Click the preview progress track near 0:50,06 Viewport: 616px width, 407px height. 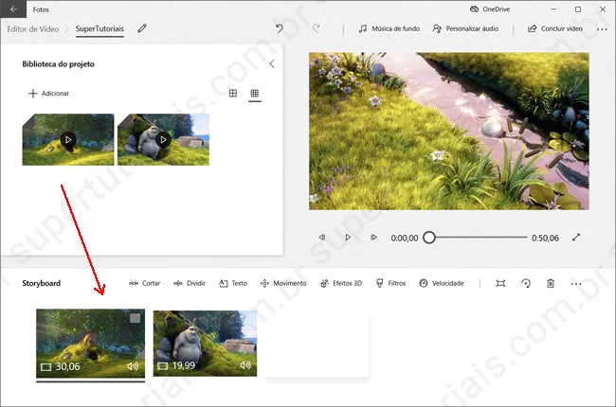click(522, 238)
